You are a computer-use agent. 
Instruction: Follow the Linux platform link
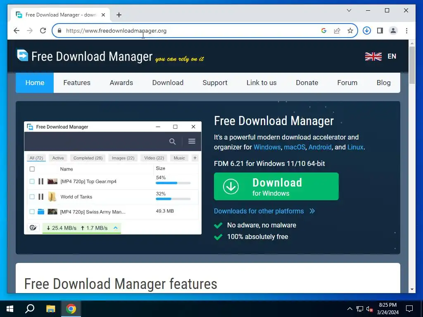(355, 147)
